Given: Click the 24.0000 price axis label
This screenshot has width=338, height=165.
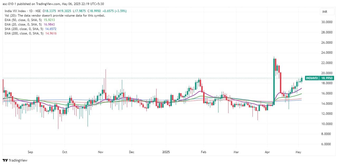Looking at the screenshot, I should pyautogui.click(x=326, y=53).
